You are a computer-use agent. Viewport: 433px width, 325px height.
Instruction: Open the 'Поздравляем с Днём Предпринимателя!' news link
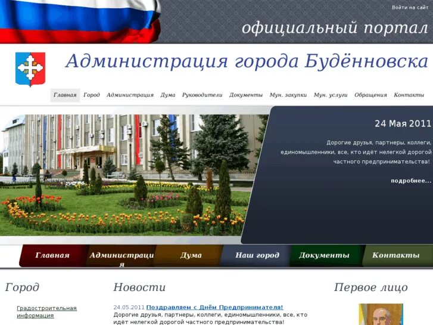tap(214, 307)
